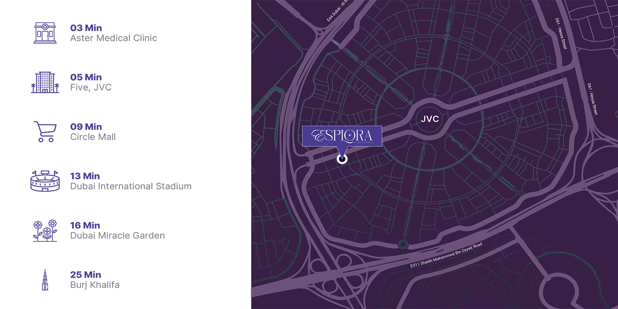Click the JVC label on map

pyautogui.click(x=430, y=119)
